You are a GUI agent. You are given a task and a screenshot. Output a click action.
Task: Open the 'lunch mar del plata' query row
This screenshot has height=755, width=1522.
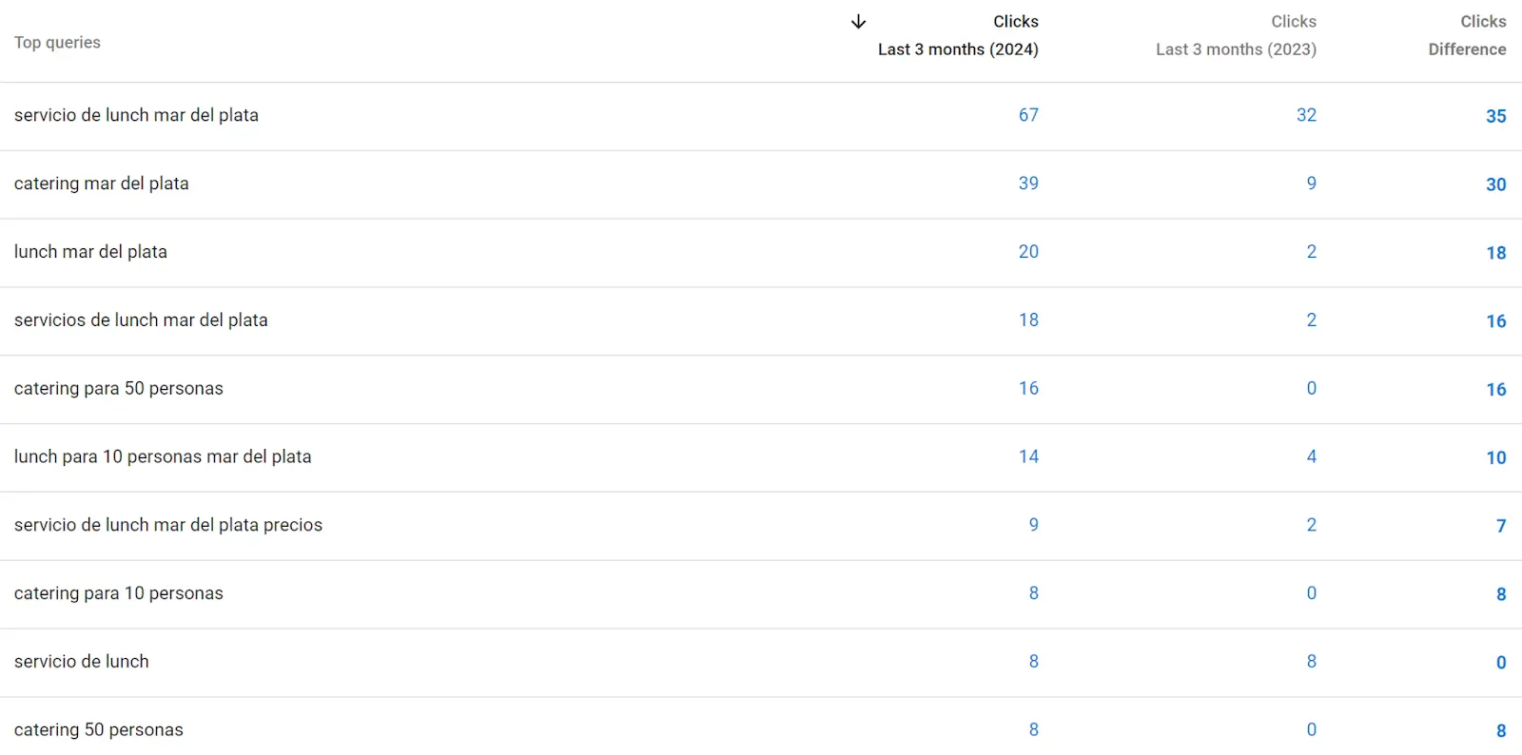(x=90, y=252)
